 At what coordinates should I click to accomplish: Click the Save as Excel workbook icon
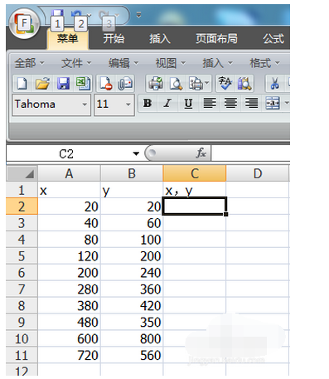83,84
